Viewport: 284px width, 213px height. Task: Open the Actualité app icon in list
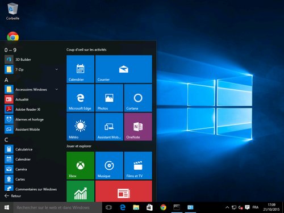(9, 99)
